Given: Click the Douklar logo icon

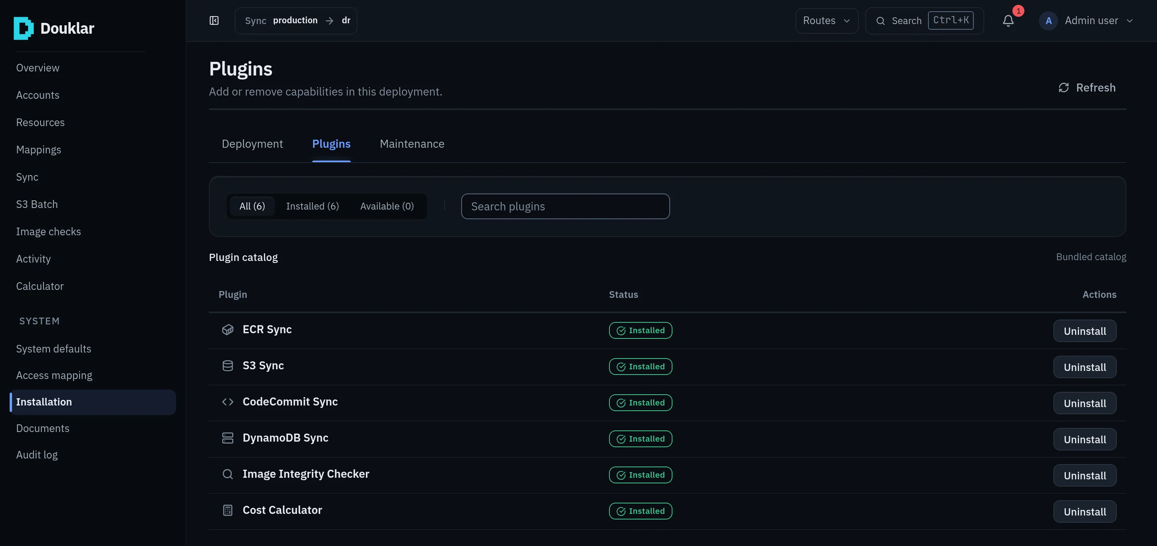Looking at the screenshot, I should tap(23, 28).
